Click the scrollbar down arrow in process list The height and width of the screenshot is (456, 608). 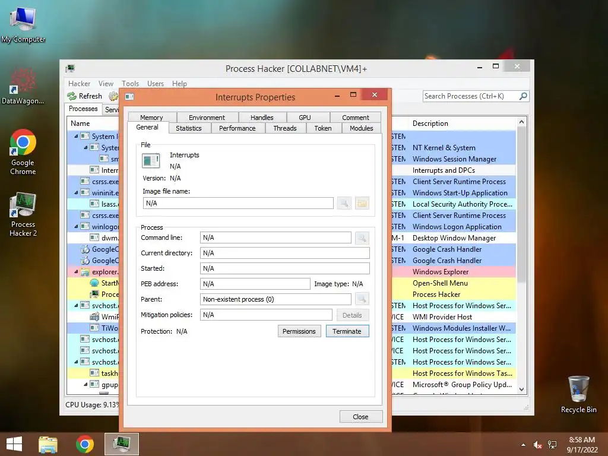coord(521,389)
